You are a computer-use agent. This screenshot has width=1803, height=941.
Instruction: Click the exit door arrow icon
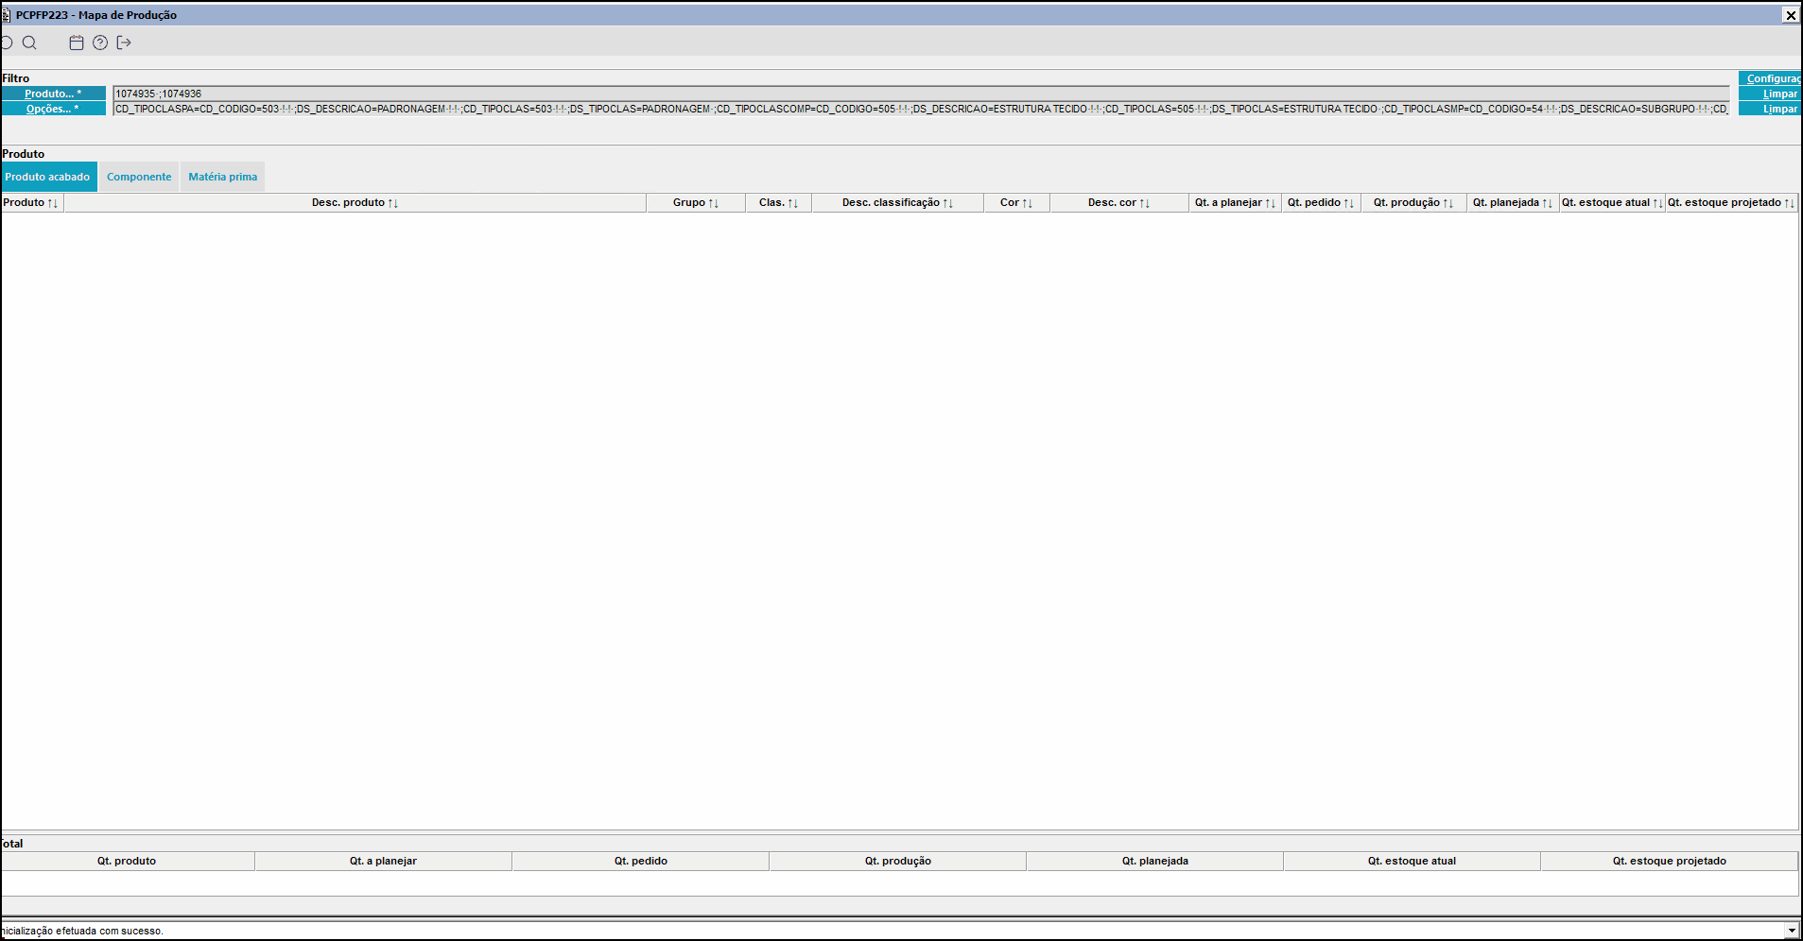124,43
